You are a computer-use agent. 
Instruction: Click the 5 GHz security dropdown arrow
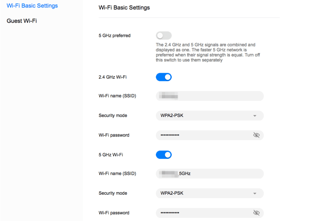(255, 193)
